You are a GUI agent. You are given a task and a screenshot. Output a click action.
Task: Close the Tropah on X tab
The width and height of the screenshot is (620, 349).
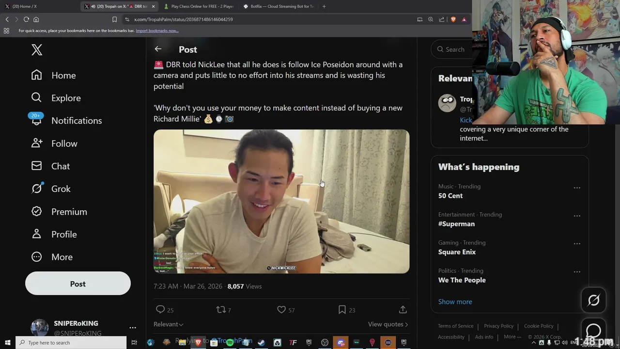[x=154, y=6]
